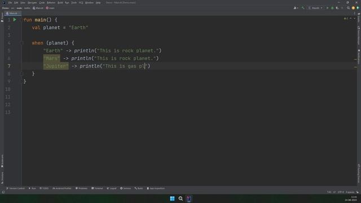Open the Version Control tool window
This screenshot has height=203, width=361.
coord(15,188)
